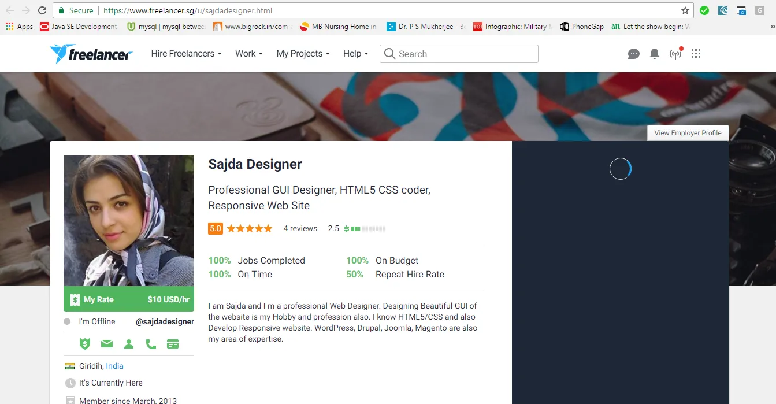Click the green checkmark extension icon
The height and width of the screenshot is (404, 776).
[704, 10]
